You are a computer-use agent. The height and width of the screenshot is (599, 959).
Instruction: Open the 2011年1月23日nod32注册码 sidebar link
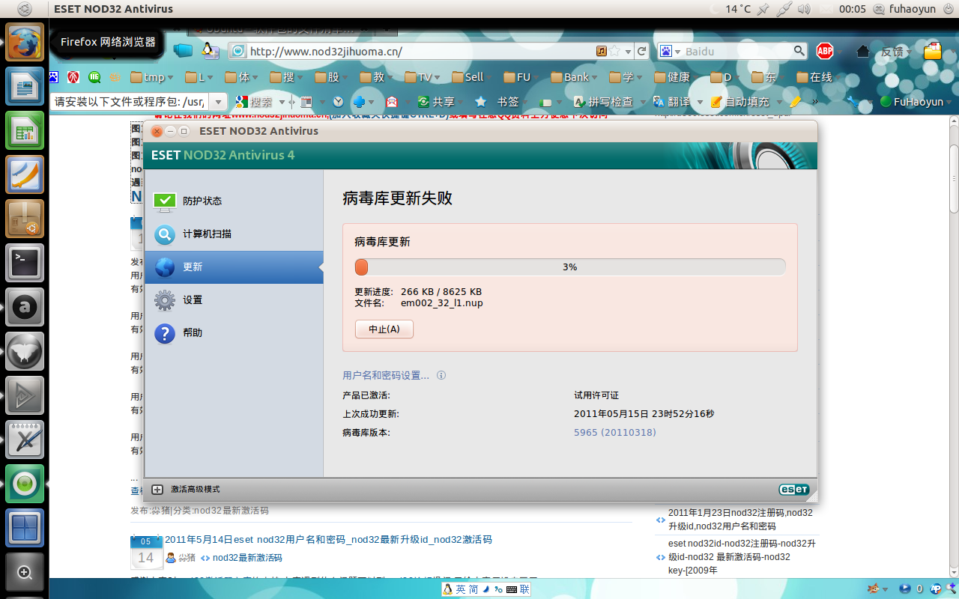740,520
